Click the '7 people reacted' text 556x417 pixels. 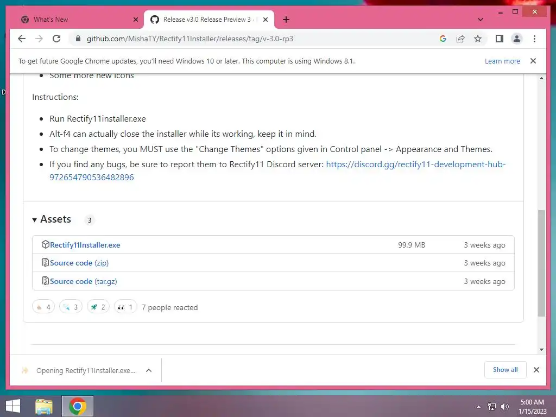point(170,307)
